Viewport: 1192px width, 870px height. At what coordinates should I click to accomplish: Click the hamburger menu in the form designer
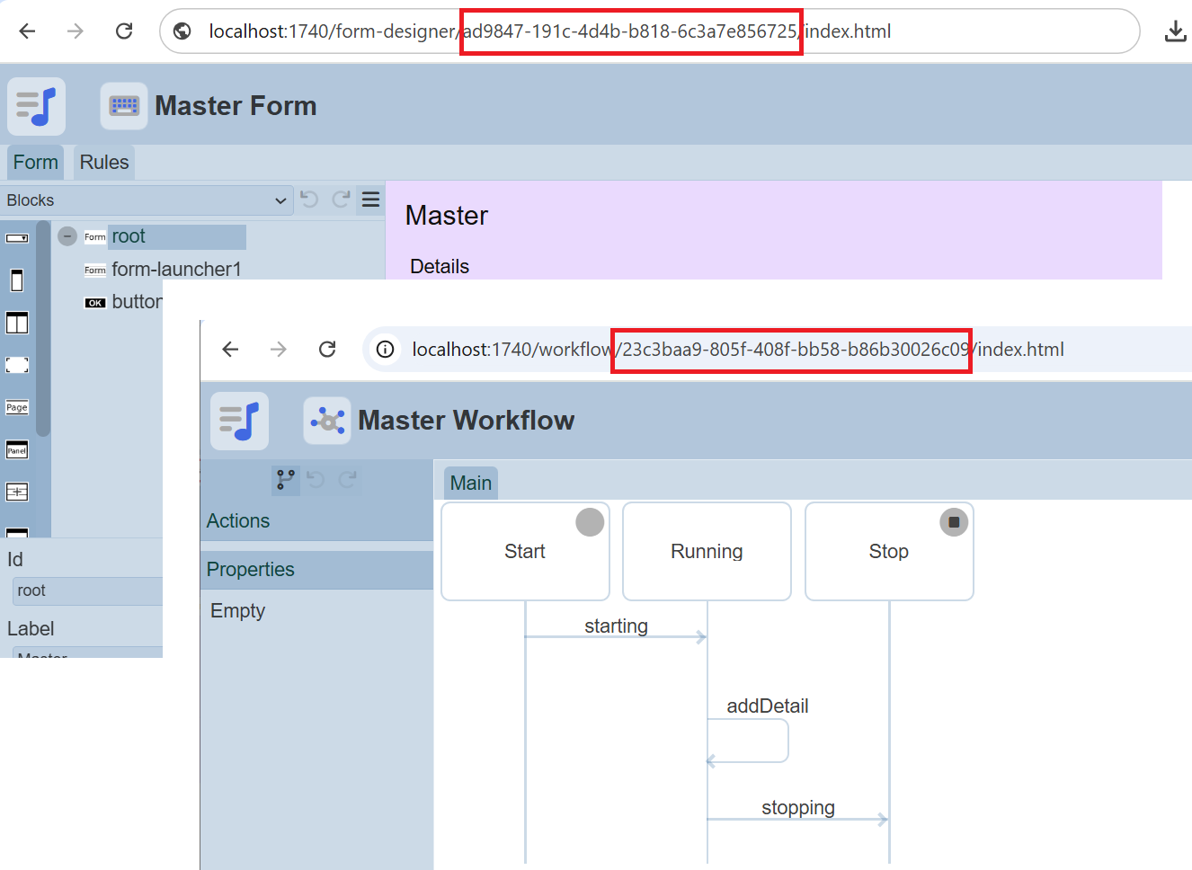point(370,200)
